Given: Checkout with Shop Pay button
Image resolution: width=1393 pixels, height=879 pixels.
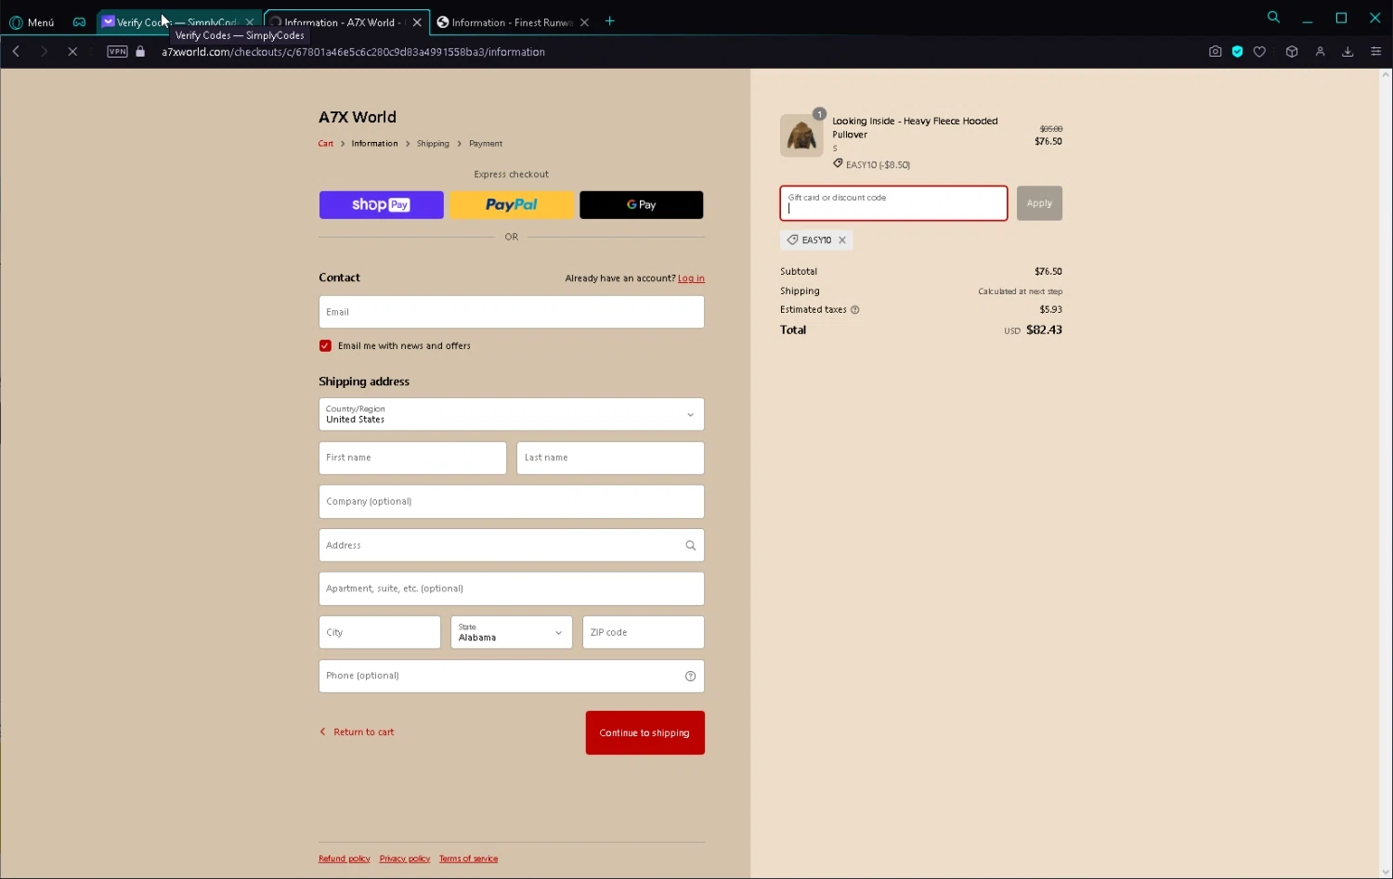Looking at the screenshot, I should [382, 205].
